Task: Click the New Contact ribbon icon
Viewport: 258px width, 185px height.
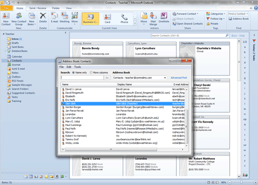Action: [x=6, y=19]
